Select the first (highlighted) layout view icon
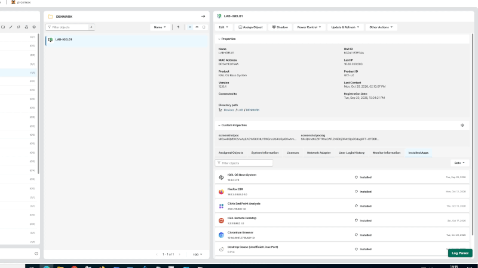The height and width of the screenshot is (268, 478). (190, 27)
